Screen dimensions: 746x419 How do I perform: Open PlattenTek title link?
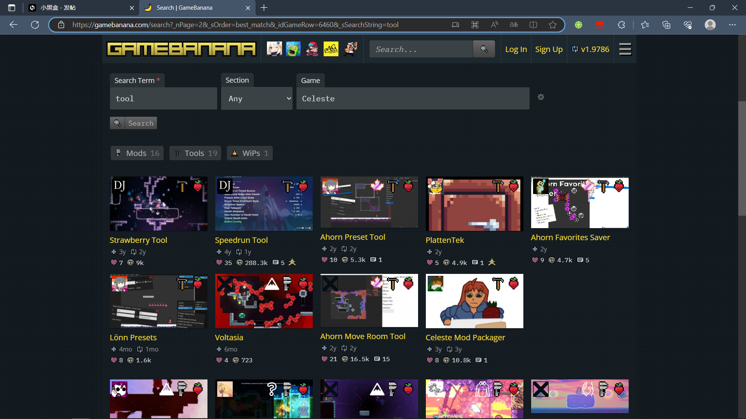[445, 240]
